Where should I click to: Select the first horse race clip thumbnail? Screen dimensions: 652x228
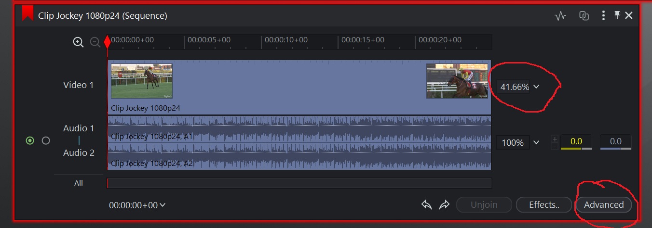pos(142,81)
